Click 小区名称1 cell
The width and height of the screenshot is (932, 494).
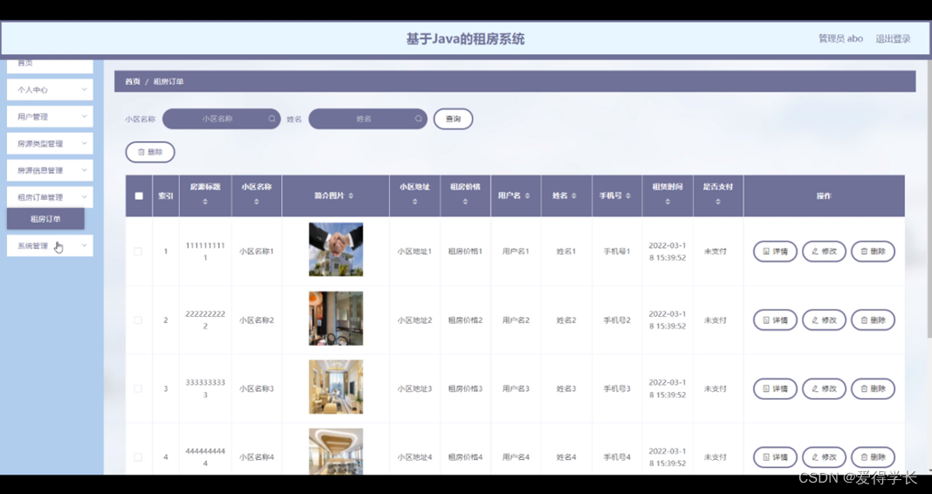click(x=257, y=251)
